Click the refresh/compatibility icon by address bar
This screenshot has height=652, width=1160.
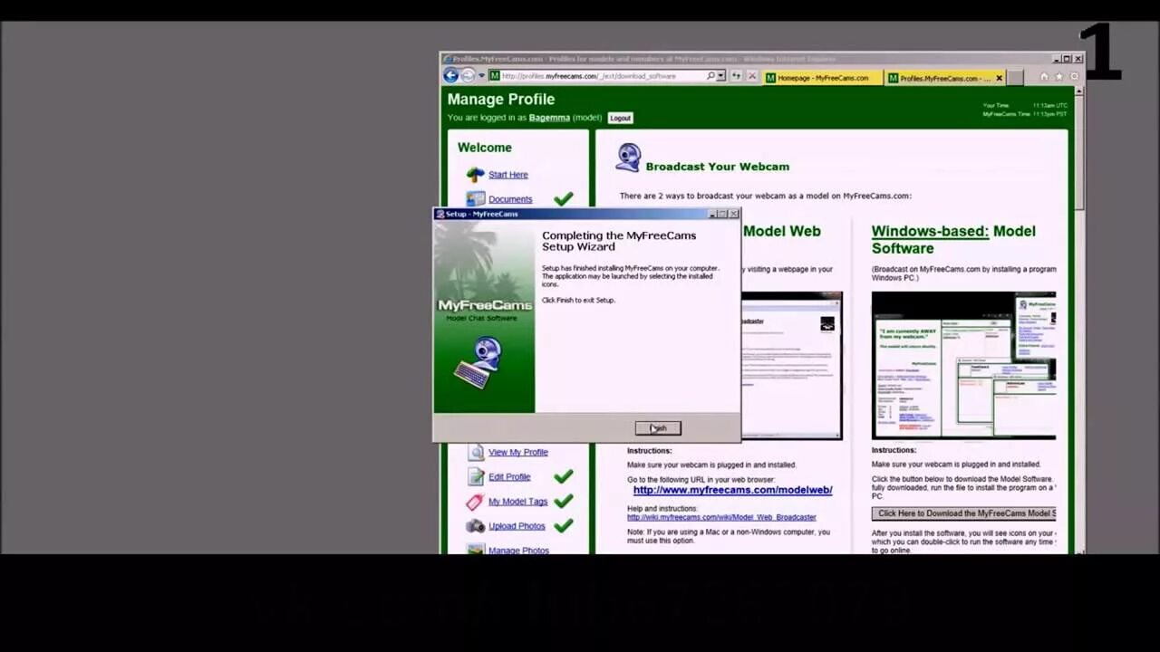pyautogui.click(x=736, y=76)
